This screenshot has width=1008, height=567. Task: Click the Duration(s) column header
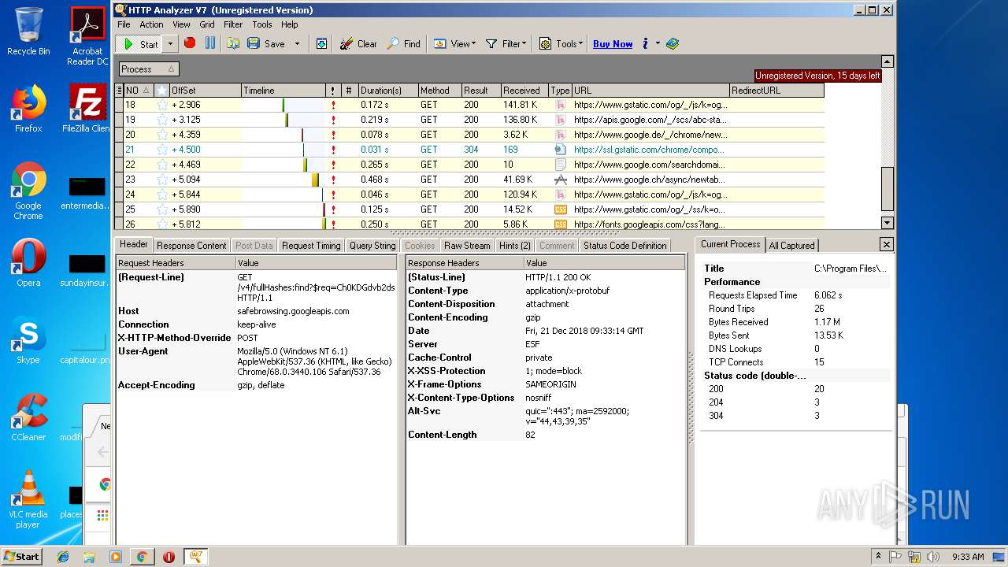coord(387,91)
